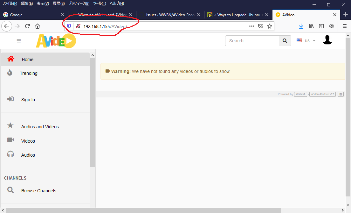351x213 pixels.
Task: Open Audios in sidebar
Action: (x=45, y=155)
